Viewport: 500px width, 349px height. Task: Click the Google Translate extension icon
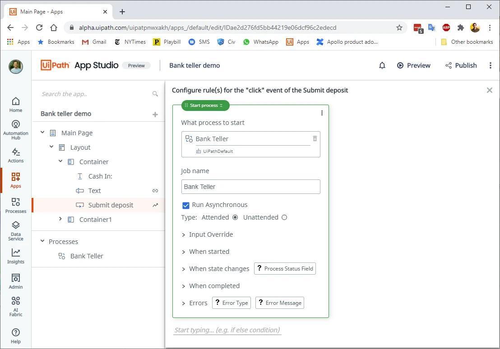[x=432, y=28]
